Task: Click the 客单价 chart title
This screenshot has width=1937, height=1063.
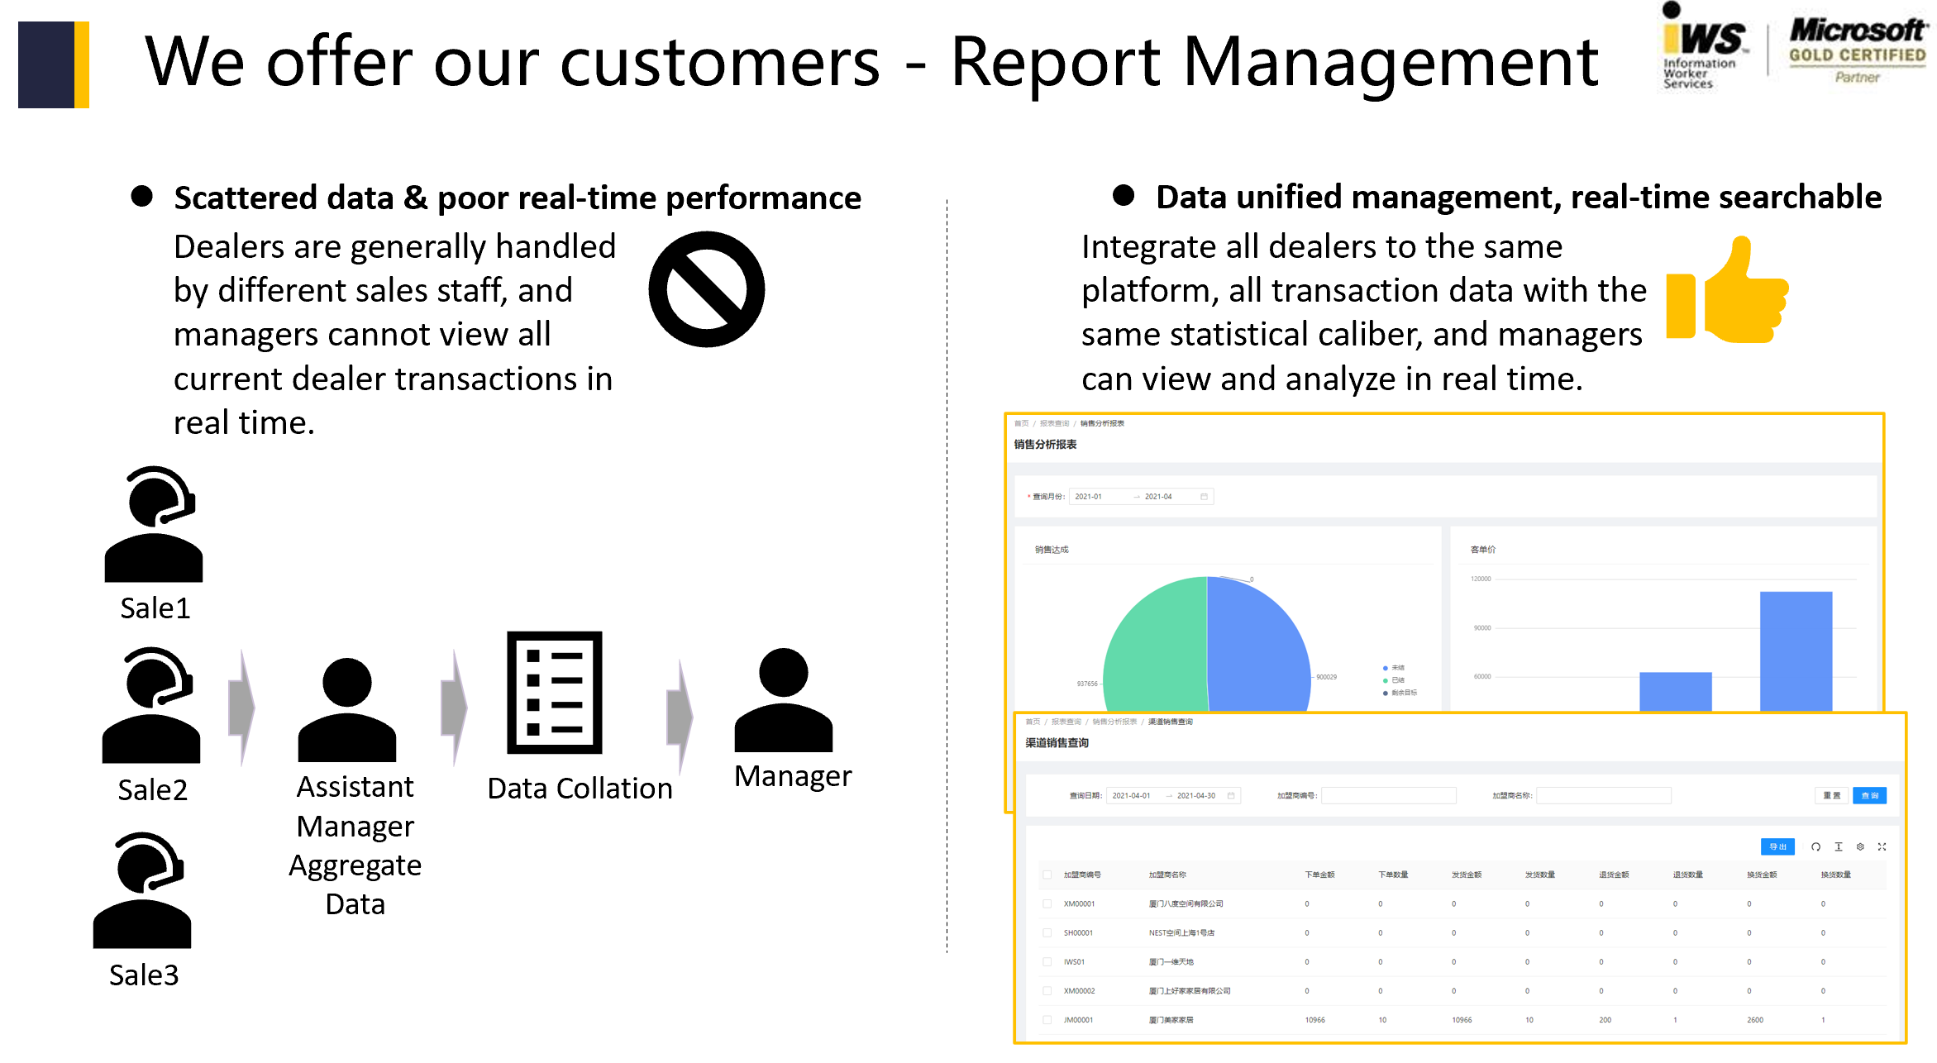Action: tap(1483, 550)
